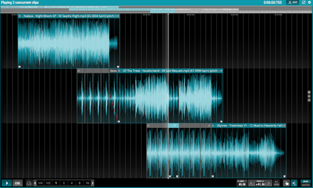Reset zoom with middle button on right edge
313x188 pixels.
(309, 96)
